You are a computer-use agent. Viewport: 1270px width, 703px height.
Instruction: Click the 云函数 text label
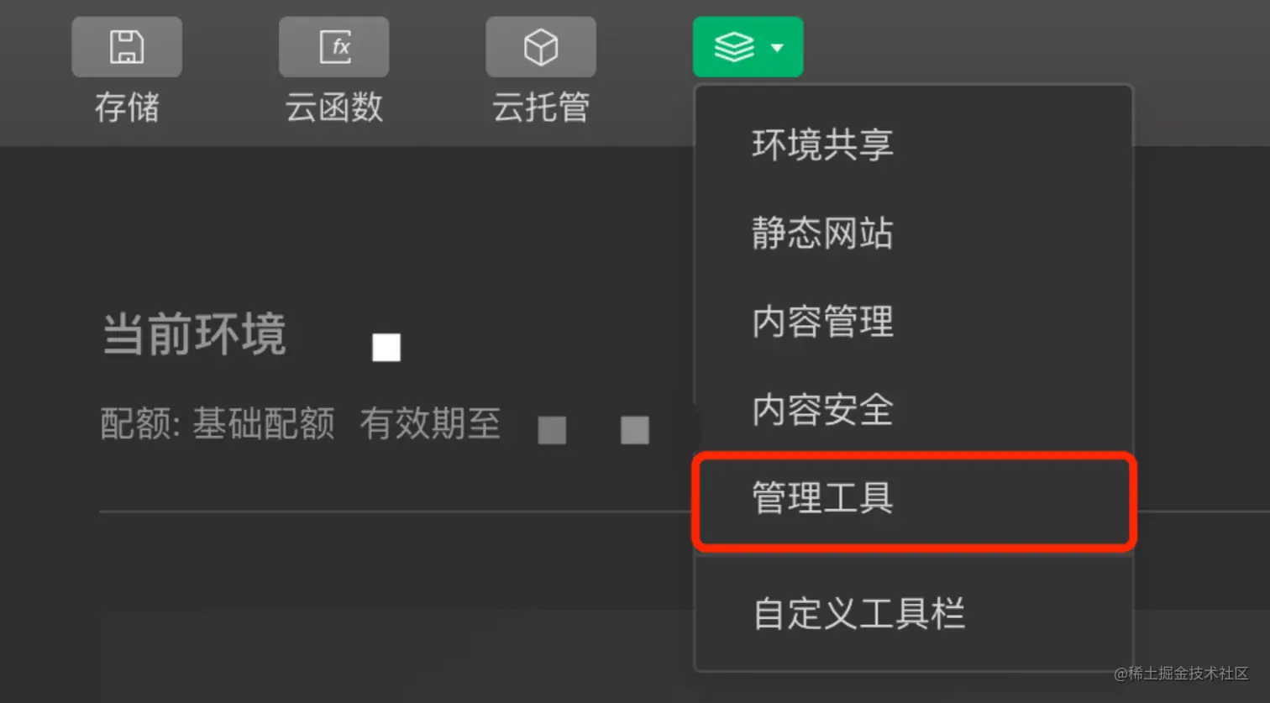[x=334, y=108]
